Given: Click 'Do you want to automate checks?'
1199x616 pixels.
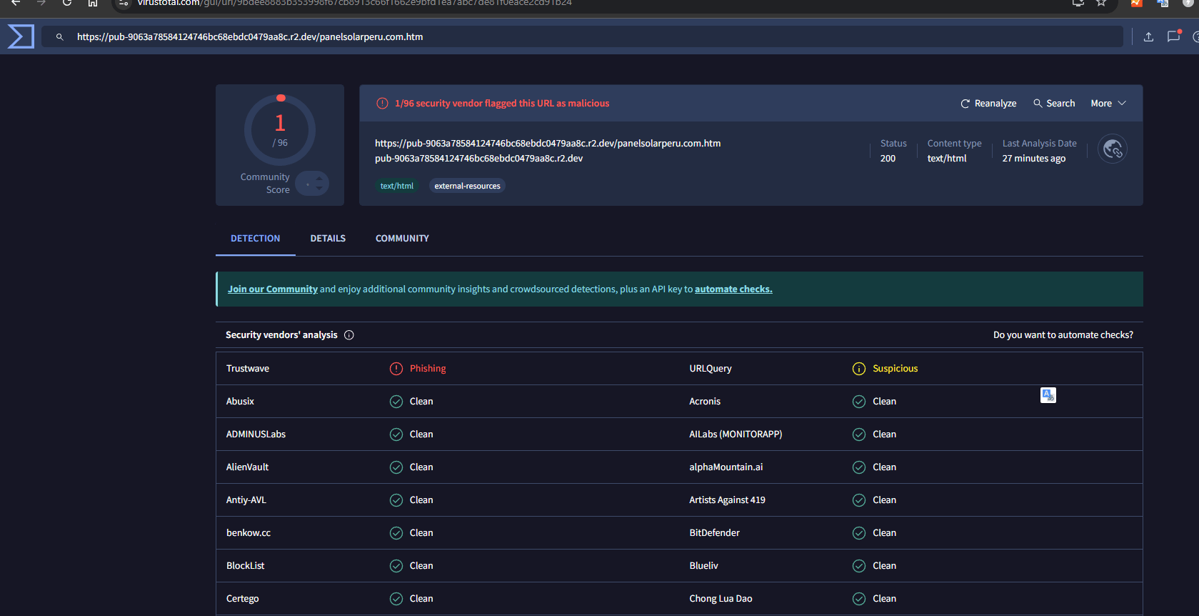Looking at the screenshot, I should click(1063, 335).
